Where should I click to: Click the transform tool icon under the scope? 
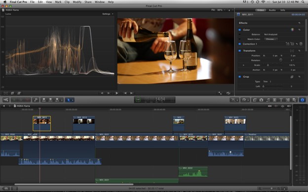(x=6, y=93)
